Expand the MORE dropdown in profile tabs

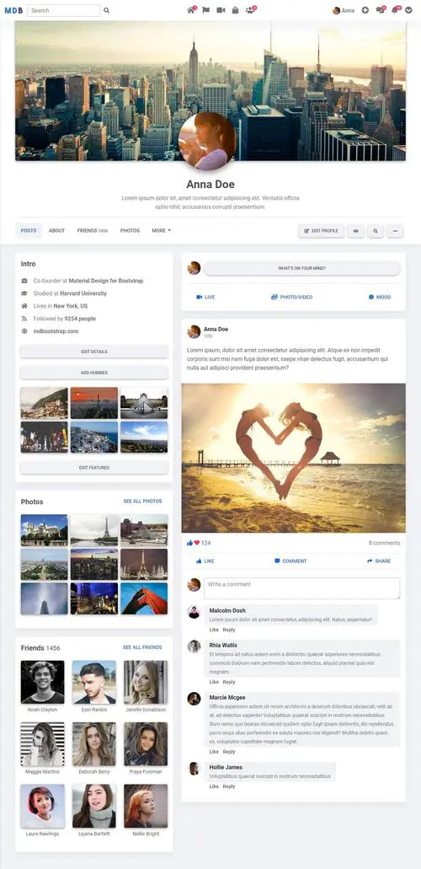(x=161, y=231)
